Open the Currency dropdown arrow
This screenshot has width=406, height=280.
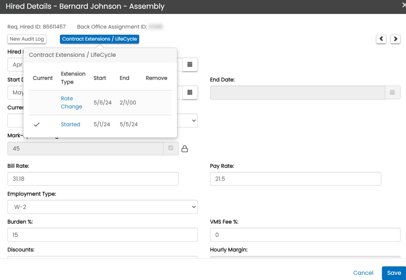tap(194, 120)
